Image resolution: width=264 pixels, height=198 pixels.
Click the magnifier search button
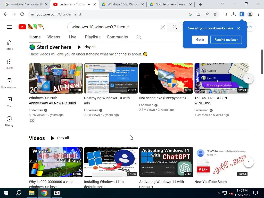pos(175,27)
